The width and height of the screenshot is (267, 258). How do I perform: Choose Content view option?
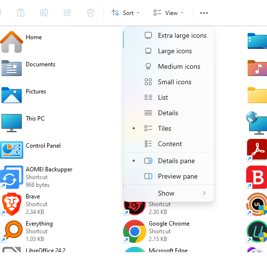click(x=169, y=144)
